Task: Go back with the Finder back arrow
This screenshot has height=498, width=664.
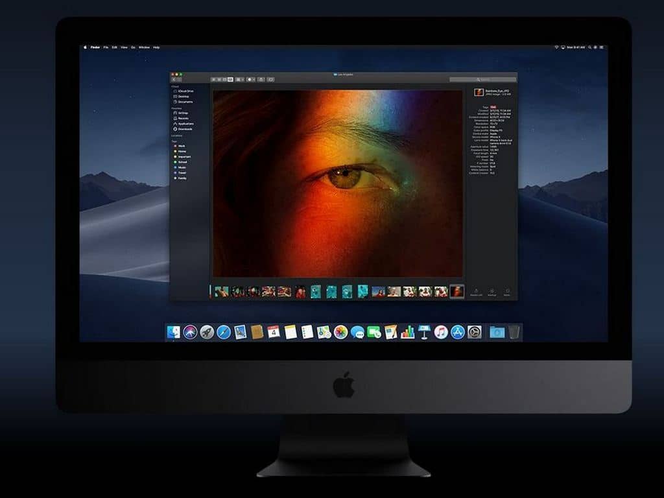Action: click(x=174, y=79)
